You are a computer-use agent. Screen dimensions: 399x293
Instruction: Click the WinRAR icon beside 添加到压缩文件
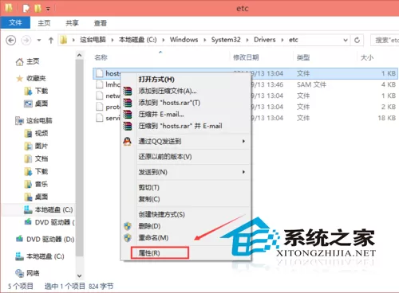(x=128, y=91)
